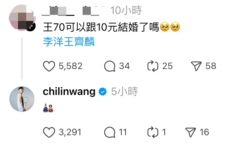
Task: Repost the top comment
Action: pos(153,66)
